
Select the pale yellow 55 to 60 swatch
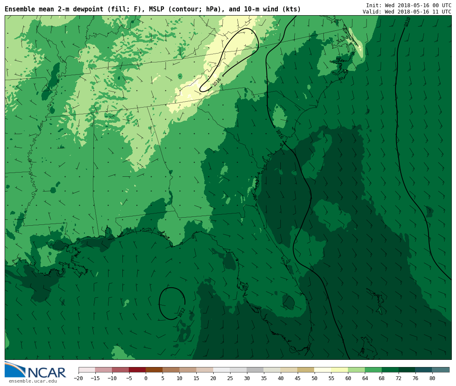point(339,370)
